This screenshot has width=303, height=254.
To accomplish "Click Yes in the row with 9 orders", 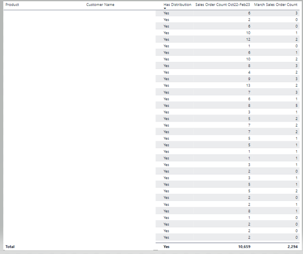I will coord(166,79).
